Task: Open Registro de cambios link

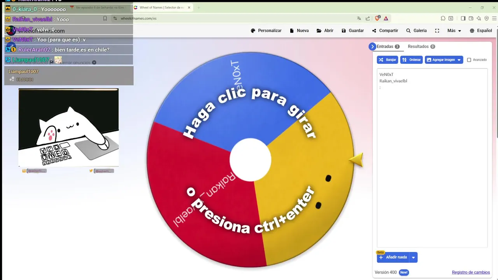Action: (x=471, y=272)
